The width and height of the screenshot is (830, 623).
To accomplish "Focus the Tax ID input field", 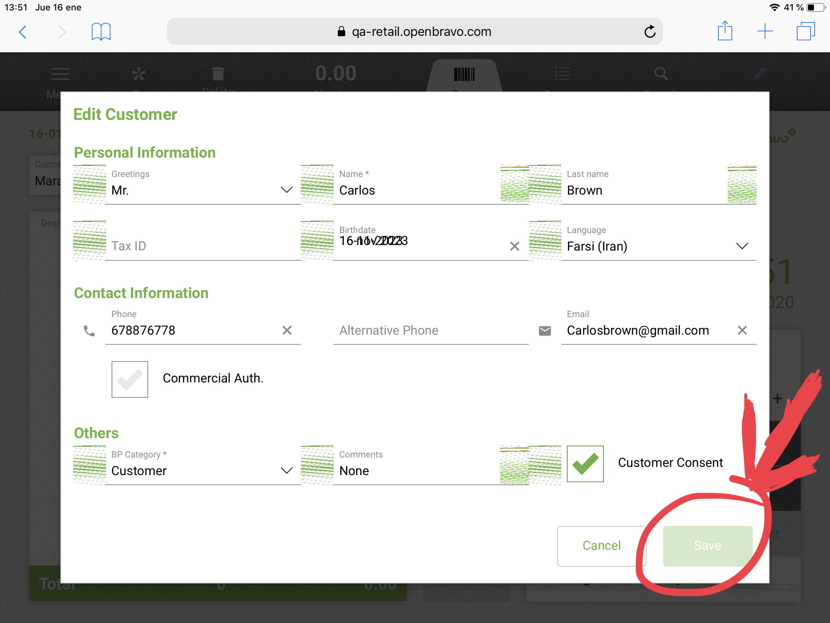I will tap(203, 247).
